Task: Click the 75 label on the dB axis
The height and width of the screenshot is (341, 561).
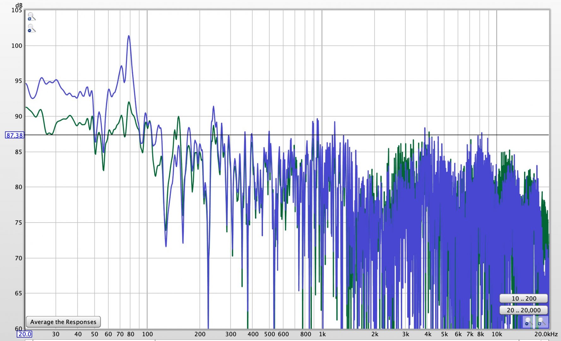Action: point(18,223)
